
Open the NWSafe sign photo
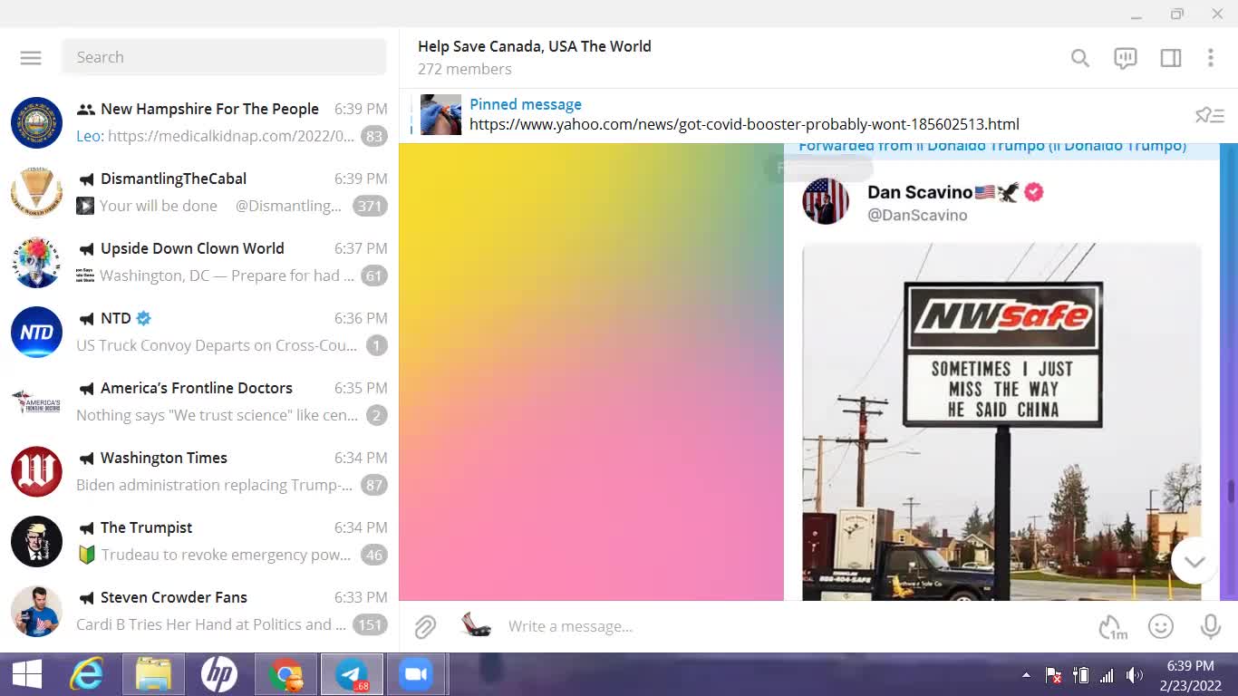coord(1001,421)
